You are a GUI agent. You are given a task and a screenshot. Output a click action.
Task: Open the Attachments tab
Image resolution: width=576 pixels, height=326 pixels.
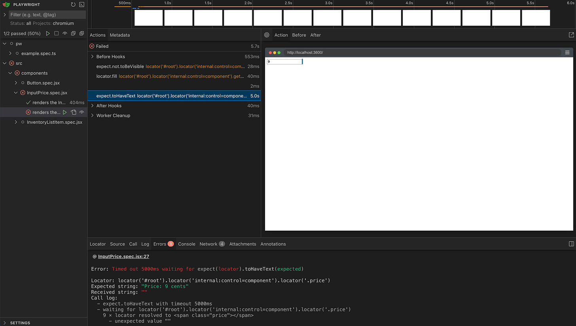pos(243,244)
